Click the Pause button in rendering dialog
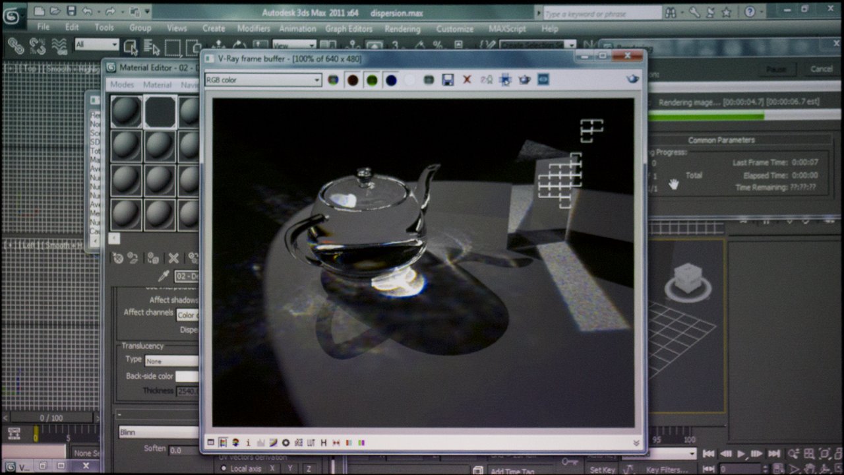Screen dimensions: 844x475 pos(776,69)
